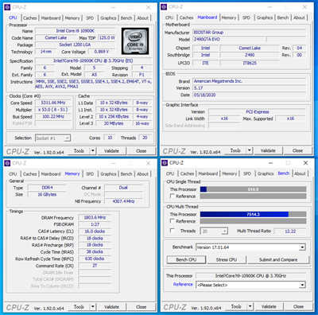Viewport: 318px width, 315px height.
Task: Click the Intel Core i9 processor logo
Action: [x=135, y=41]
